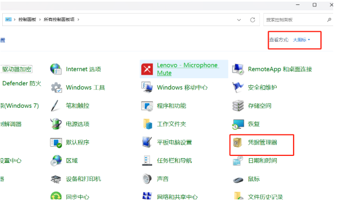Open the 工作文件夹 text link
This screenshot has width=337, height=207.
pos(172,124)
